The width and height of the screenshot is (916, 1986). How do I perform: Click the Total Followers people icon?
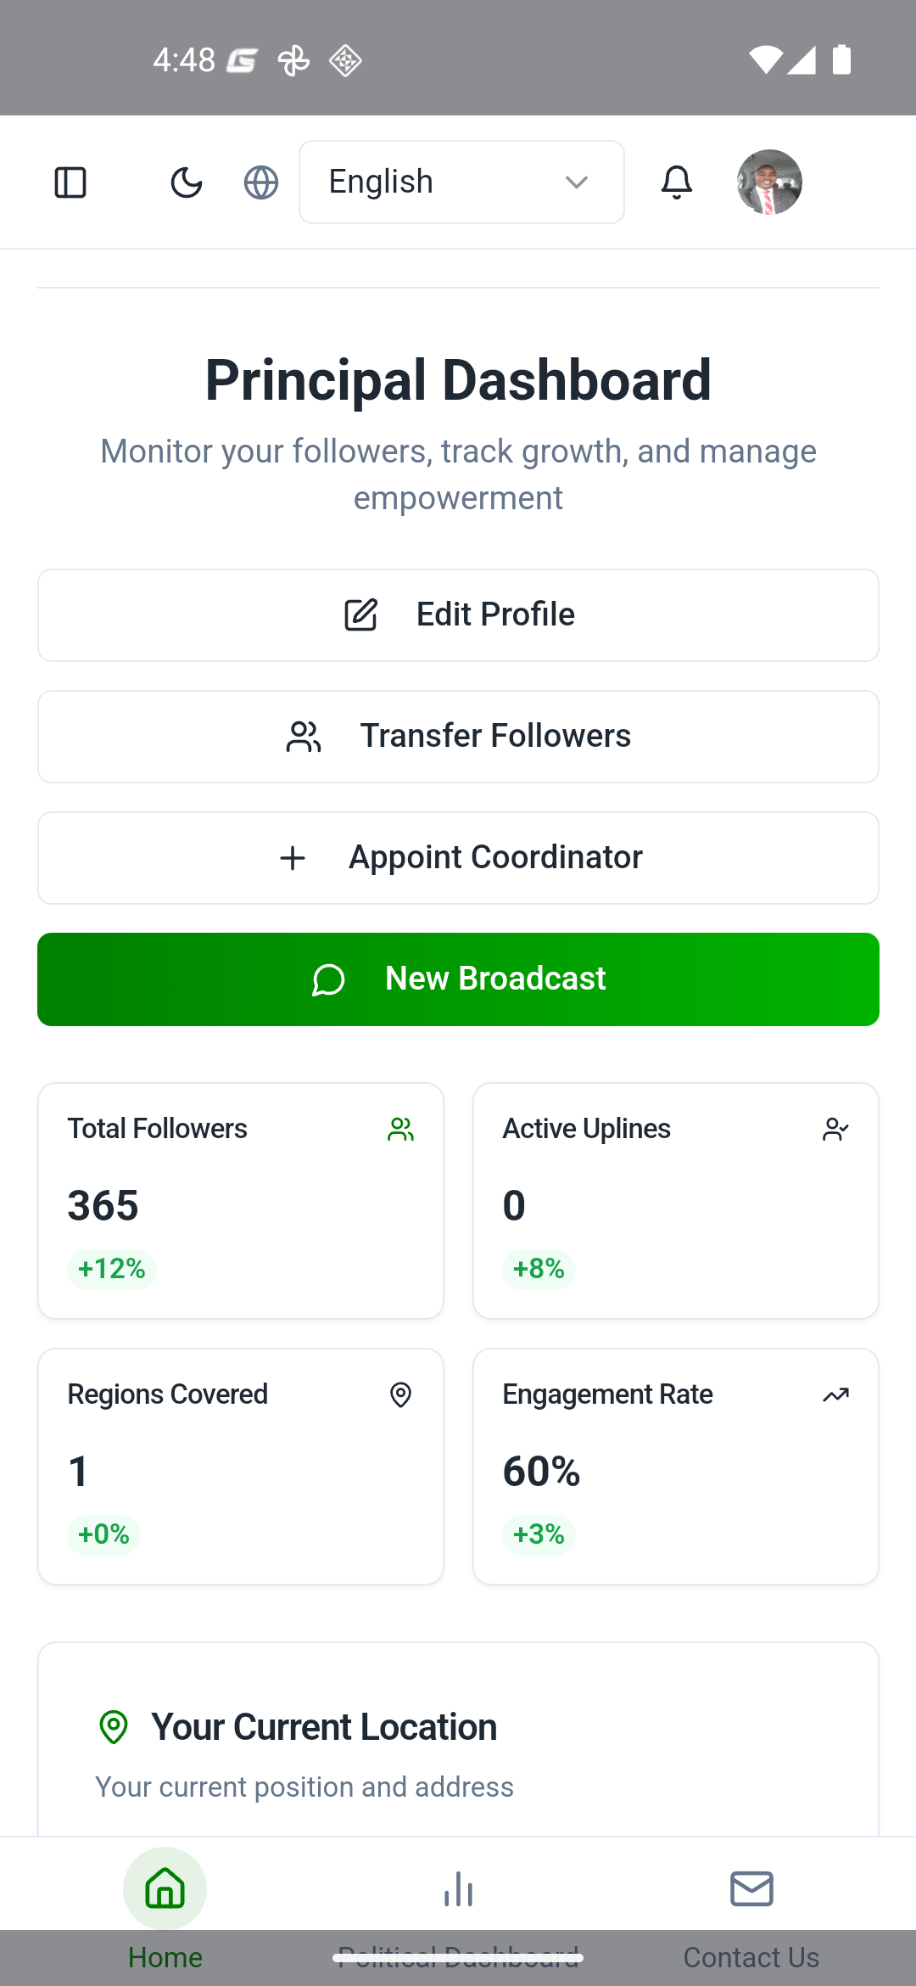400,1130
